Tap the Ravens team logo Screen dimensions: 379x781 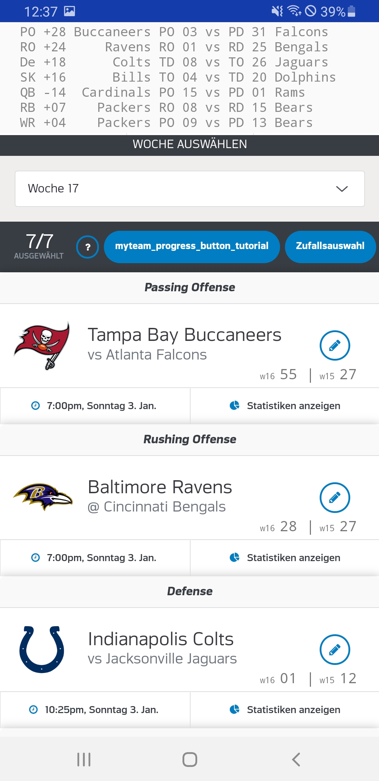(42, 496)
